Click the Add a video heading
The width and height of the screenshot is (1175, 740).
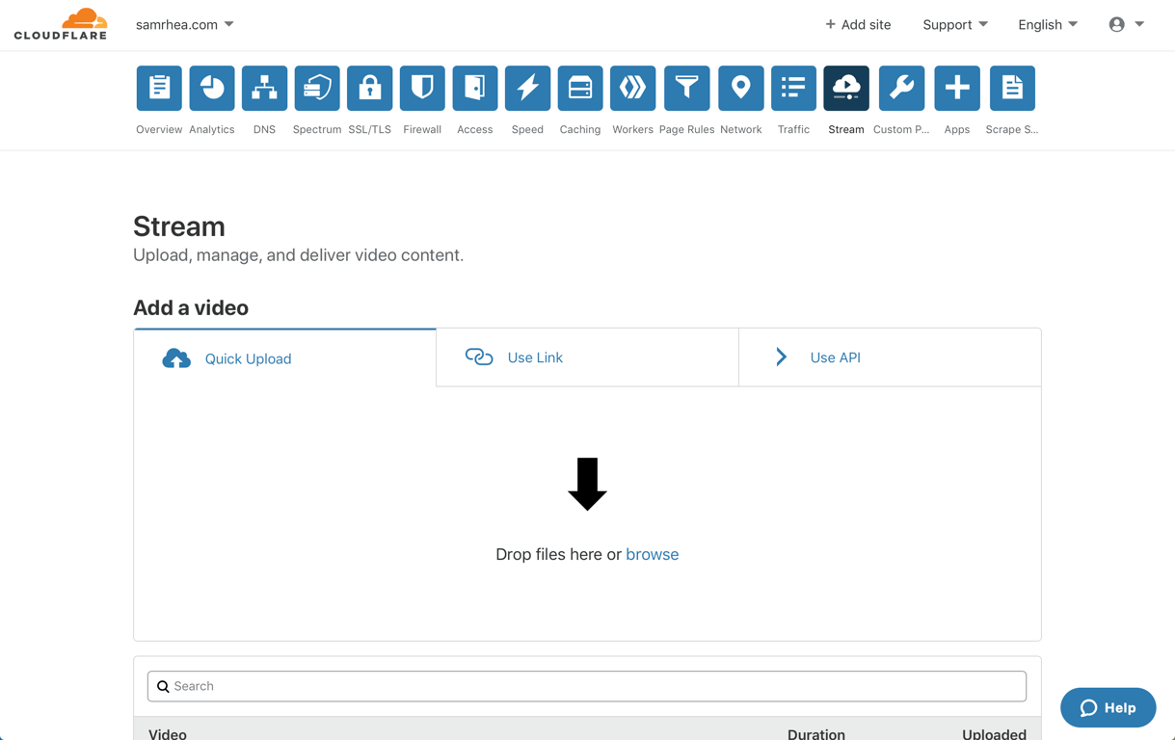pos(191,307)
